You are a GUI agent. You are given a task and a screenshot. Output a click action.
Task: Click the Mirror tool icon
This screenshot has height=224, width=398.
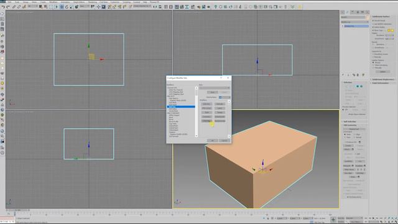pos(155,7)
